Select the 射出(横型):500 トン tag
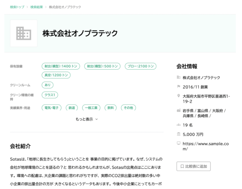The height and width of the screenshot is (189, 242). click(102, 66)
